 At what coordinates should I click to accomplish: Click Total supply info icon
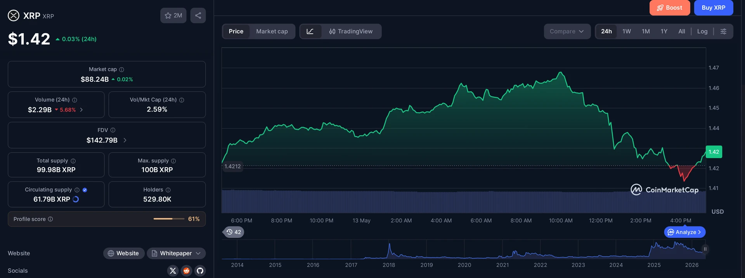pyautogui.click(x=73, y=161)
